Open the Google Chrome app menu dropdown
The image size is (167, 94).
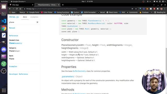point(18,2)
